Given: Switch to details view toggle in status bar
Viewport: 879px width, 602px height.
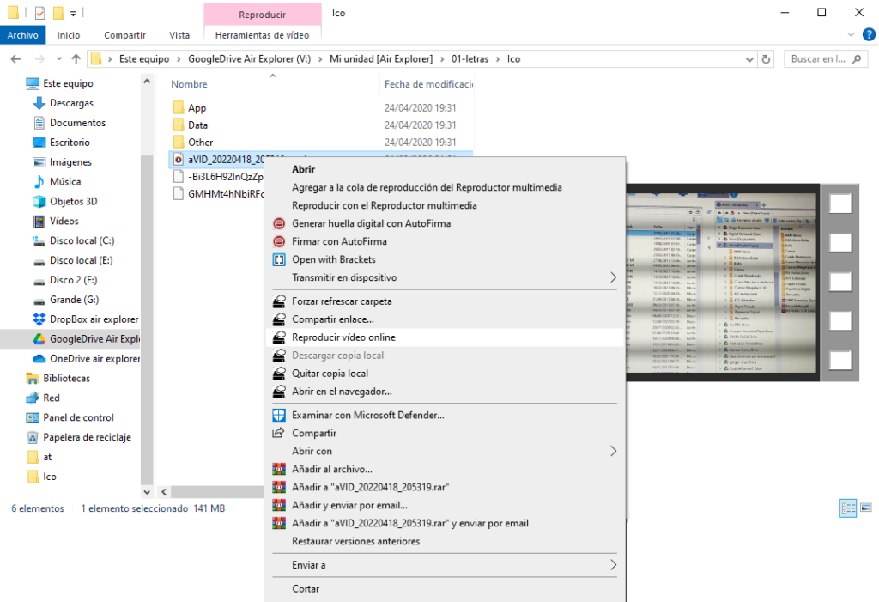Looking at the screenshot, I should pyautogui.click(x=846, y=508).
